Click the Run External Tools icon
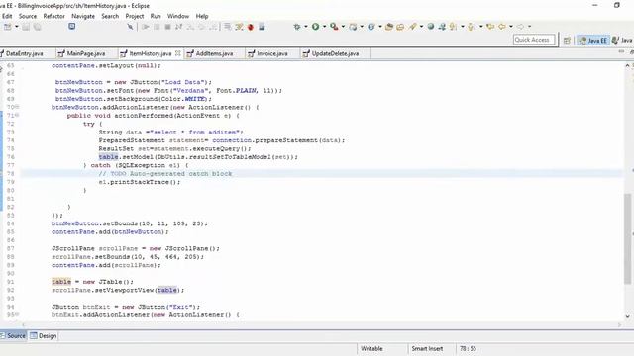This screenshot has width=634, height=356. click(x=334, y=27)
